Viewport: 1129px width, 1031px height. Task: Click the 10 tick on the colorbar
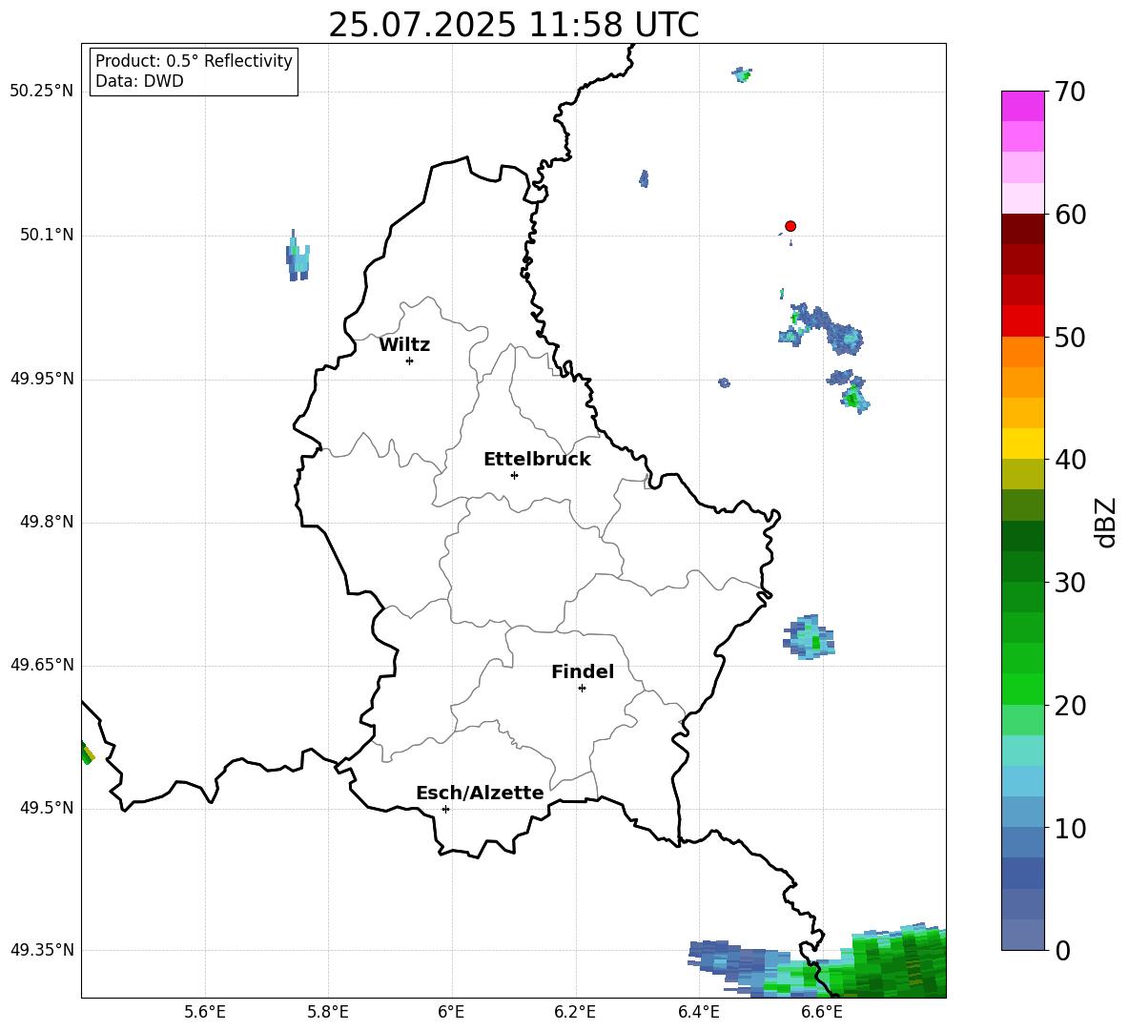(1069, 828)
